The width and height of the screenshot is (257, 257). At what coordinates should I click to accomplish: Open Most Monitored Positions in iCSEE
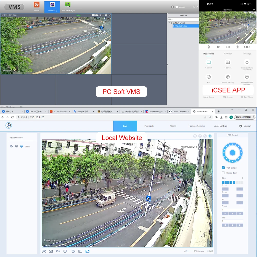click(247, 77)
